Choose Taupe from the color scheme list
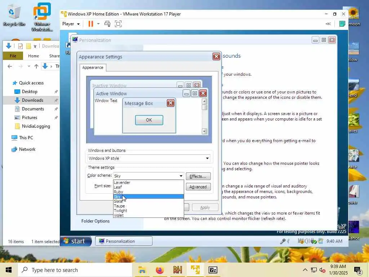369x277 pixels. [x=148, y=206]
